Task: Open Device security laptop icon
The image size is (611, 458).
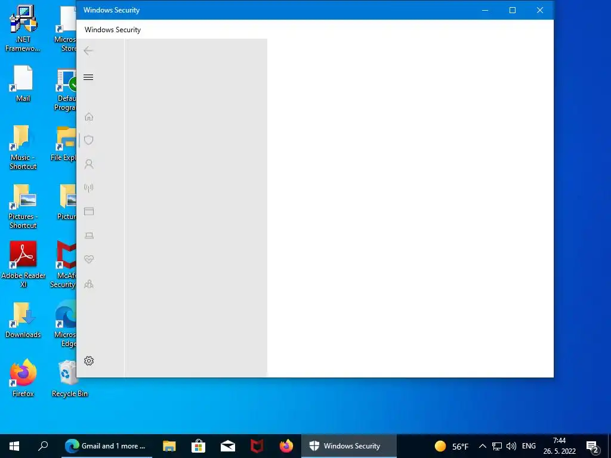Action: [89, 236]
